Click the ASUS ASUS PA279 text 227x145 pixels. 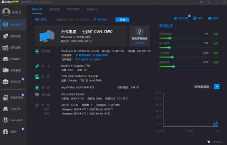click(x=72, y=94)
